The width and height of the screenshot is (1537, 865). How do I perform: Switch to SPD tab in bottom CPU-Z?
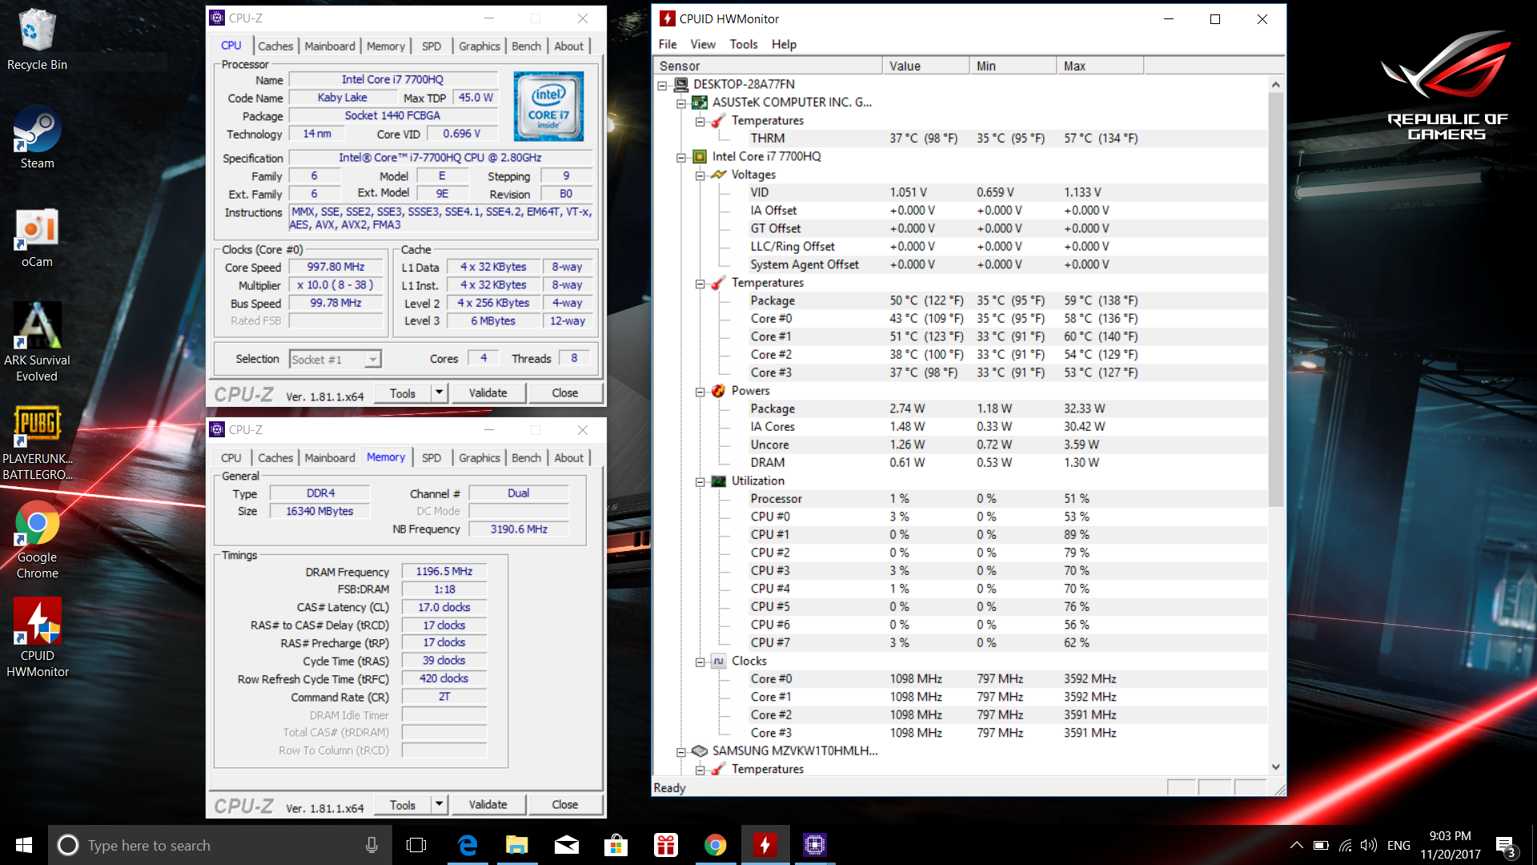(x=431, y=458)
